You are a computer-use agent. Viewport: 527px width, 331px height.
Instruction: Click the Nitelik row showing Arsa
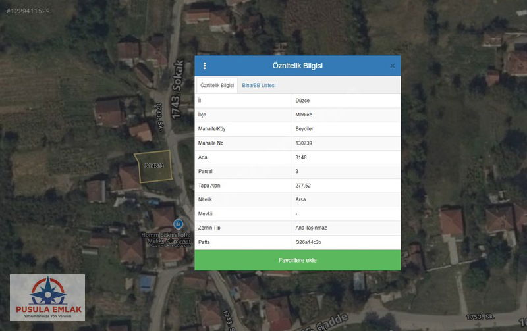[298, 199]
